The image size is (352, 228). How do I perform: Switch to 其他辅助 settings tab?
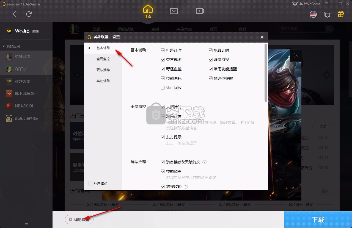click(x=103, y=81)
